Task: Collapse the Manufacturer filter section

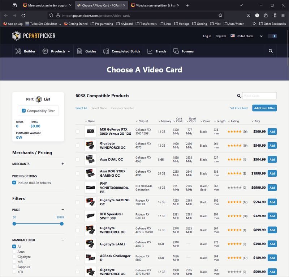Action: click(63, 240)
